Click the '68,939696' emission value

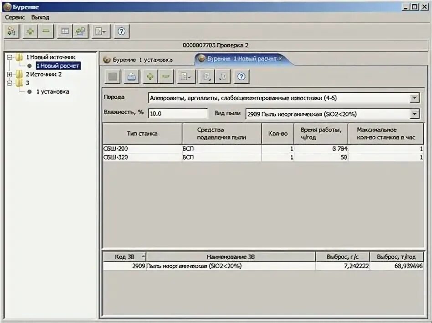coord(396,266)
